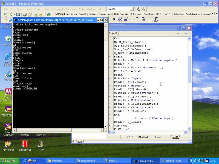Switch to the Win32 component tab
Image resolution: width=219 pixels, height=164 pixels.
click(x=83, y=14)
